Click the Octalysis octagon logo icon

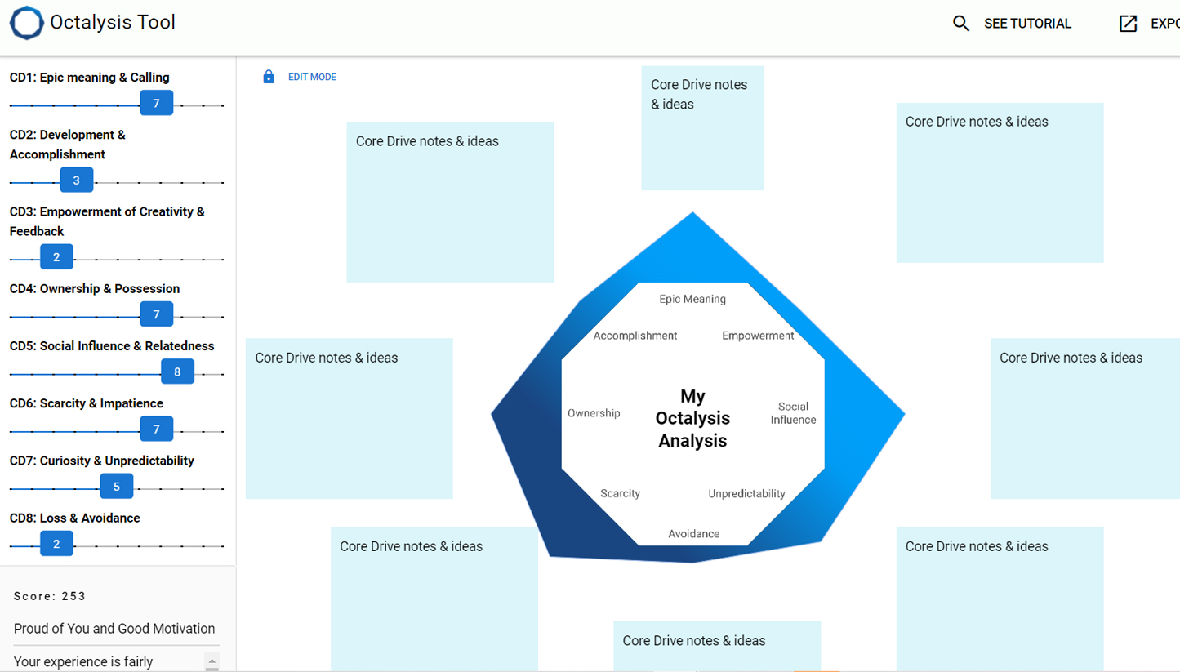[26, 23]
